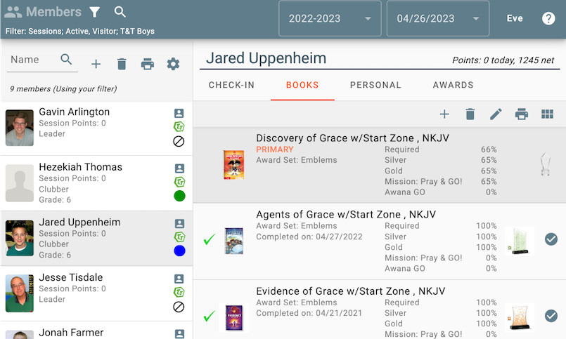Click the search icon in the header
This screenshot has width=566, height=339.
(x=120, y=12)
